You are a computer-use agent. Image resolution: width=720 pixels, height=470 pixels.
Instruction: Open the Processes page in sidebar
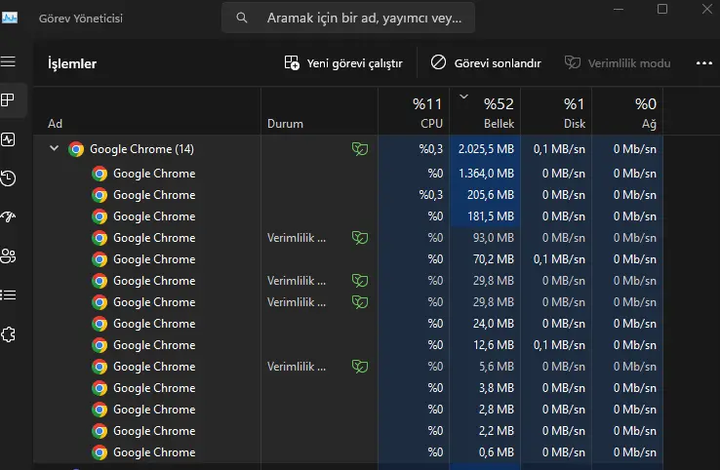coord(8,100)
